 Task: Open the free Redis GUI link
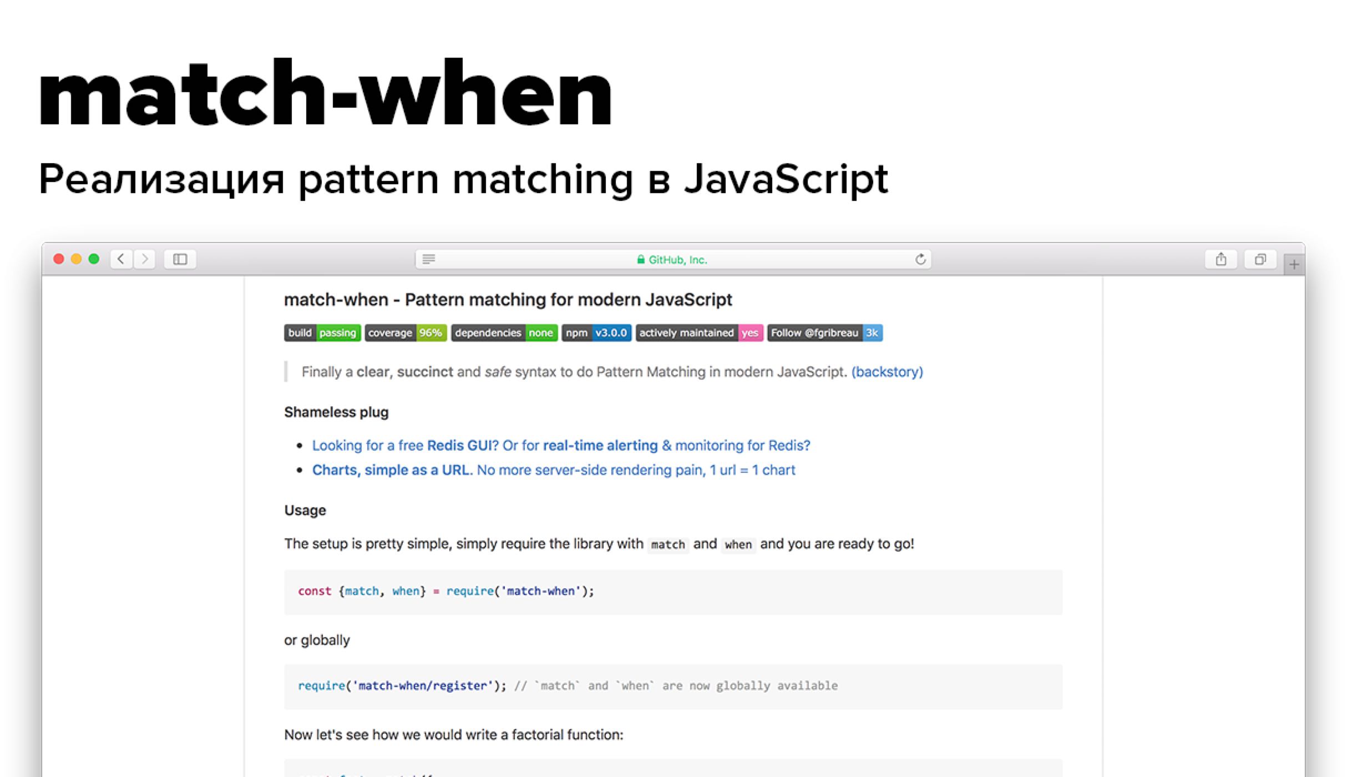[x=561, y=446]
